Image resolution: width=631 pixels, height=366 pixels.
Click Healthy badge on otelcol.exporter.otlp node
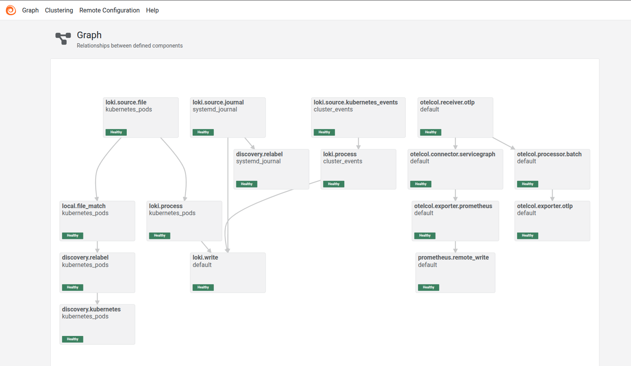(527, 235)
